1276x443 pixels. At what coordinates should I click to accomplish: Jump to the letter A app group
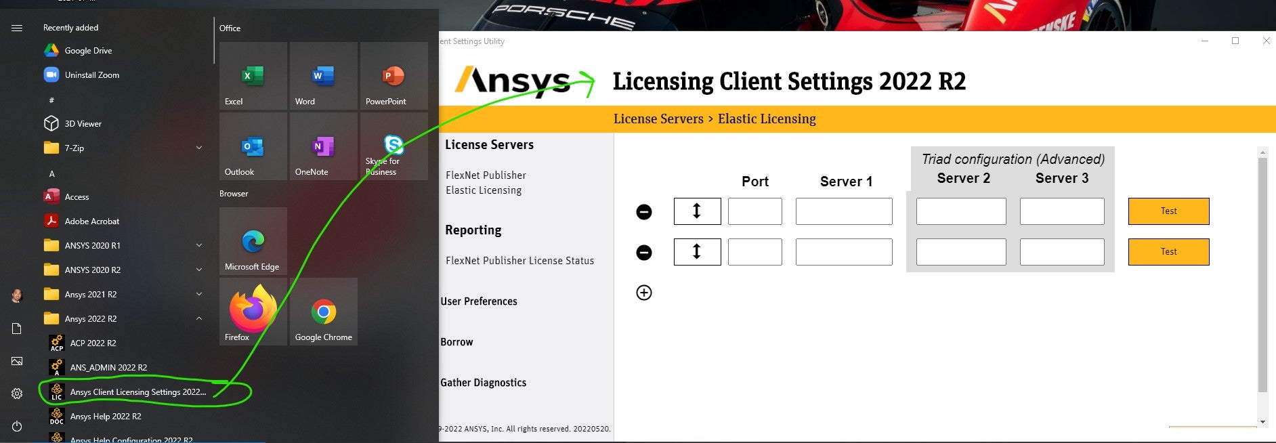click(x=51, y=173)
